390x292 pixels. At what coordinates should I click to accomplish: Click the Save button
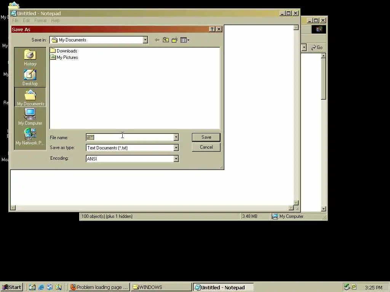tap(206, 137)
